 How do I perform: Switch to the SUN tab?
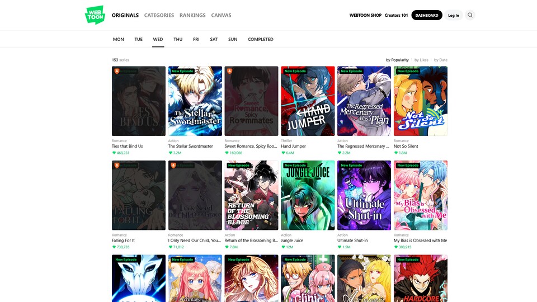click(x=233, y=39)
